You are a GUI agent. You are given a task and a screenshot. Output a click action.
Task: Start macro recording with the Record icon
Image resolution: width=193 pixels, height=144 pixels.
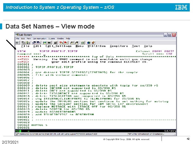[x=61, y=43]
